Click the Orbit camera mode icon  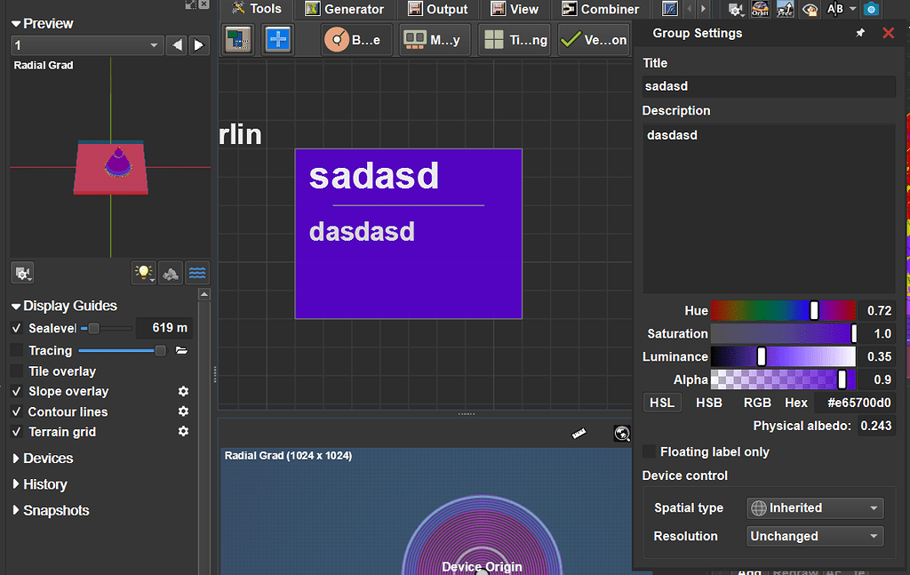tap(761, 9)
